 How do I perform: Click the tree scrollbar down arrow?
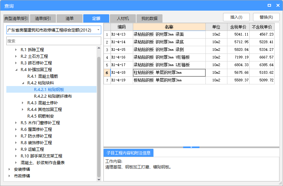(99, 179)
